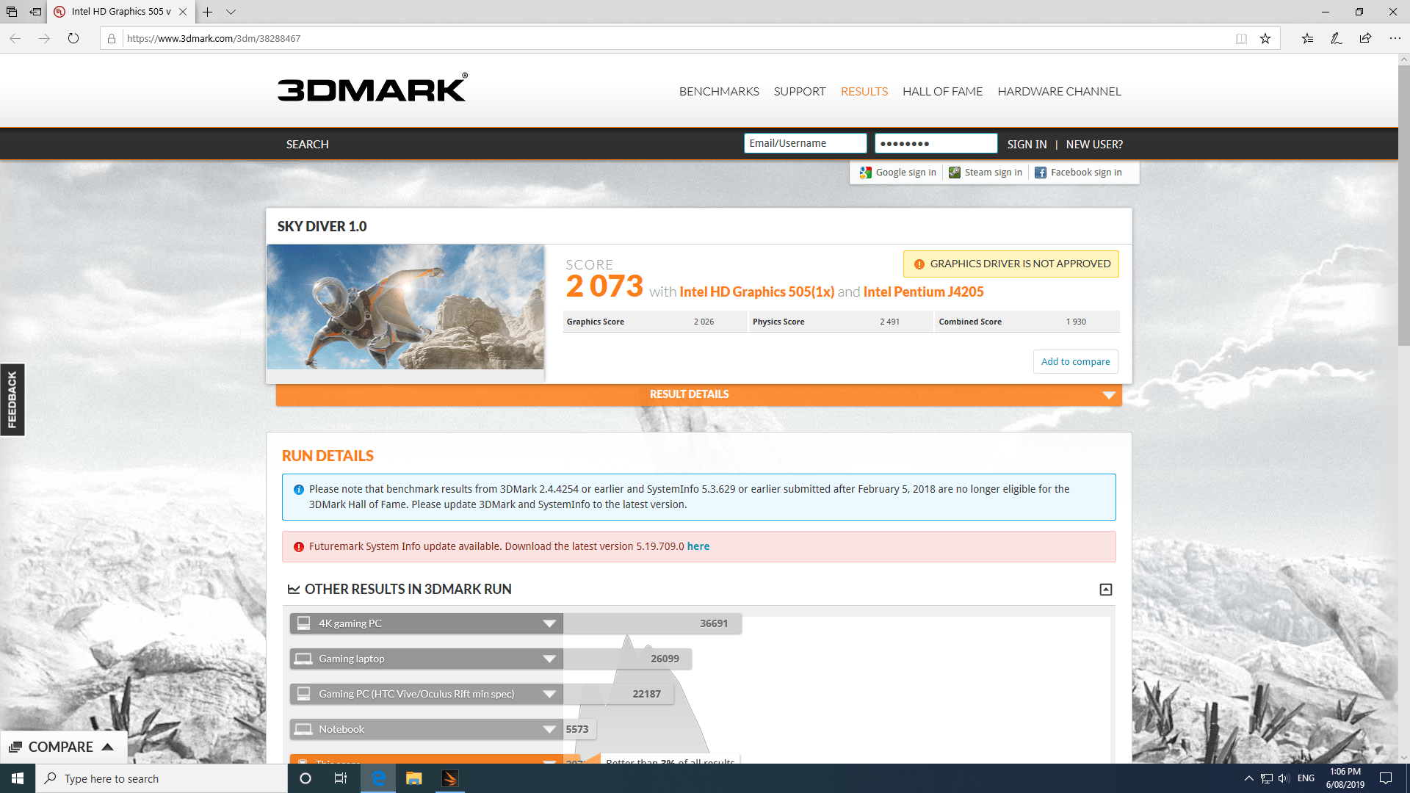The width and height of the screenshot is (1410, 793).
Task: Click set these tabs aside icon
Action: [35, 12]
